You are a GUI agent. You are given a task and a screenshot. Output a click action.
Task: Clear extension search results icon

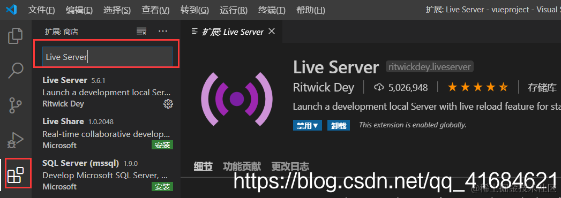[141, 32]
